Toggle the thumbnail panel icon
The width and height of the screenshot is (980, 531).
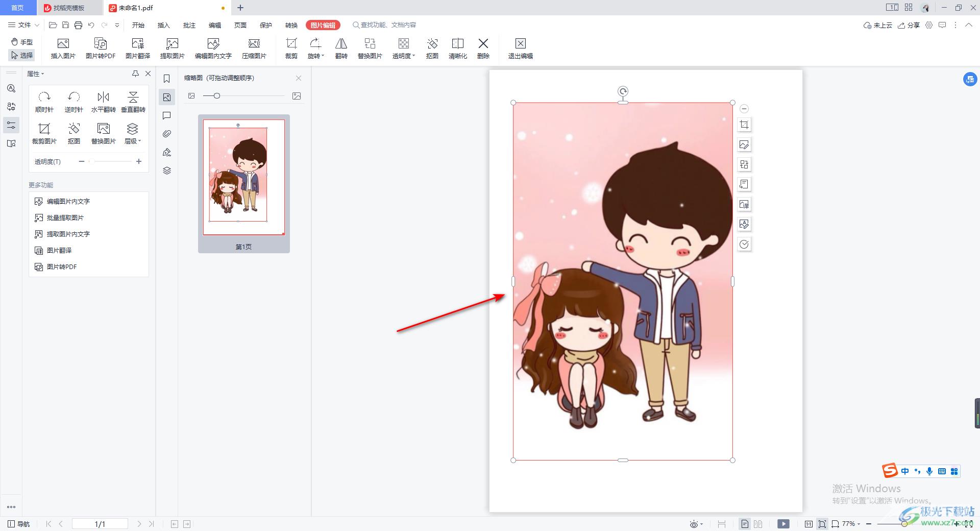coord(166,97)
